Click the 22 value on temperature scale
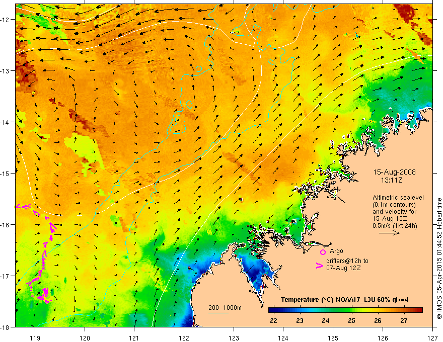This screenshot has width=443, height=342. pyautogui.click(x=273, y=320)
